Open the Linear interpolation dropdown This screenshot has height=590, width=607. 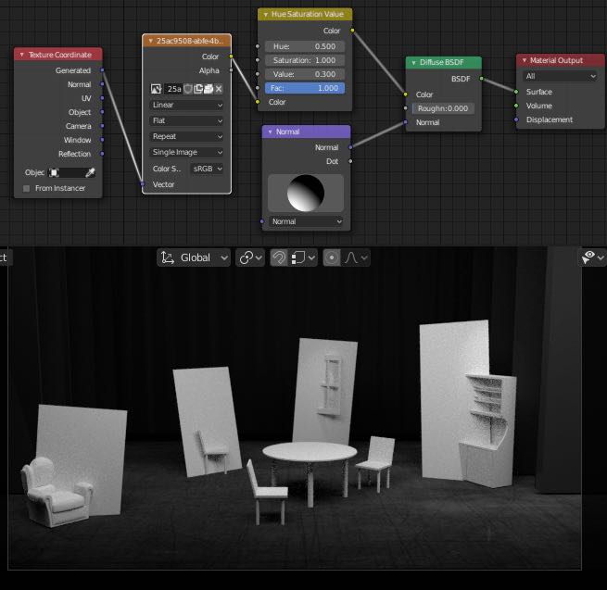pos(187,105)
